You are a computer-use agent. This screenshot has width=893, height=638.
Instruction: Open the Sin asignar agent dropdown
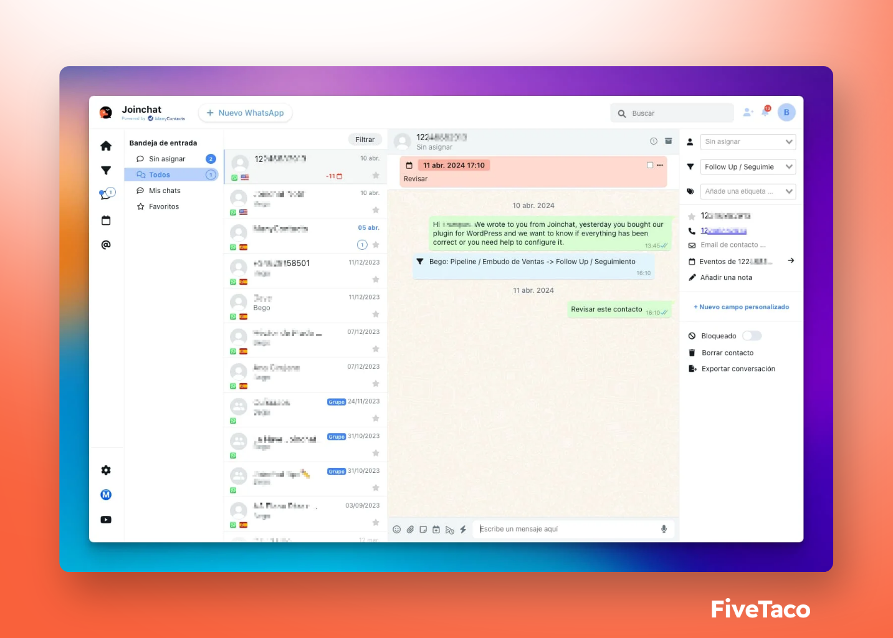click(x=748, y=142)
